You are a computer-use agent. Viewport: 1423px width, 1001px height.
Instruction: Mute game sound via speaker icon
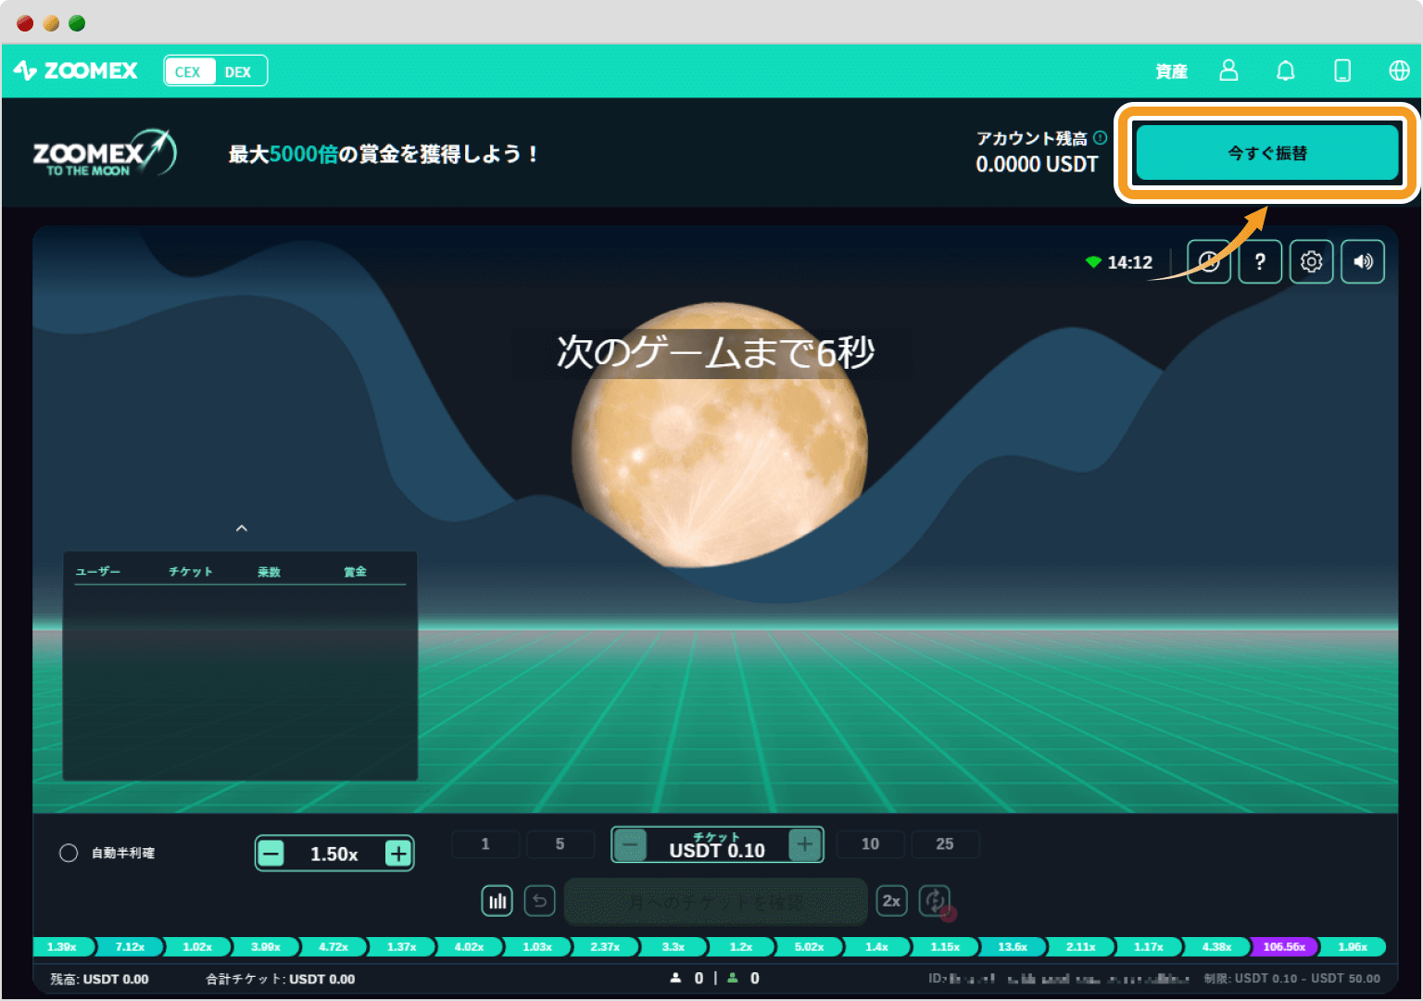1362,261
